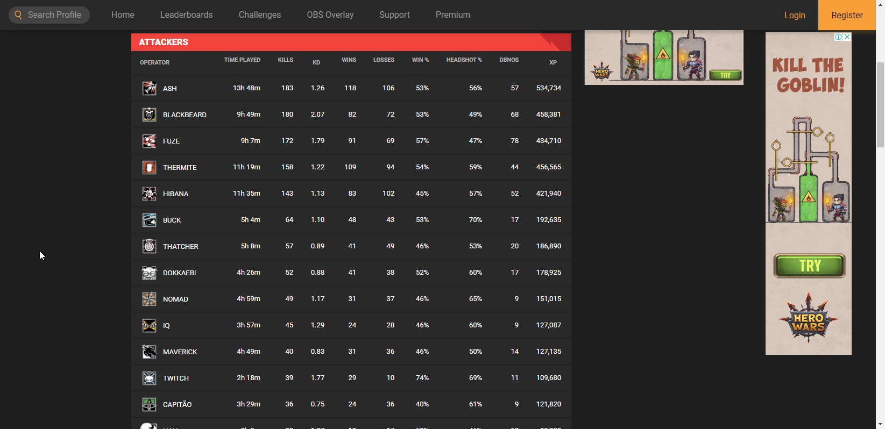Select the Hibana operator icon

[x=149, y=194]
